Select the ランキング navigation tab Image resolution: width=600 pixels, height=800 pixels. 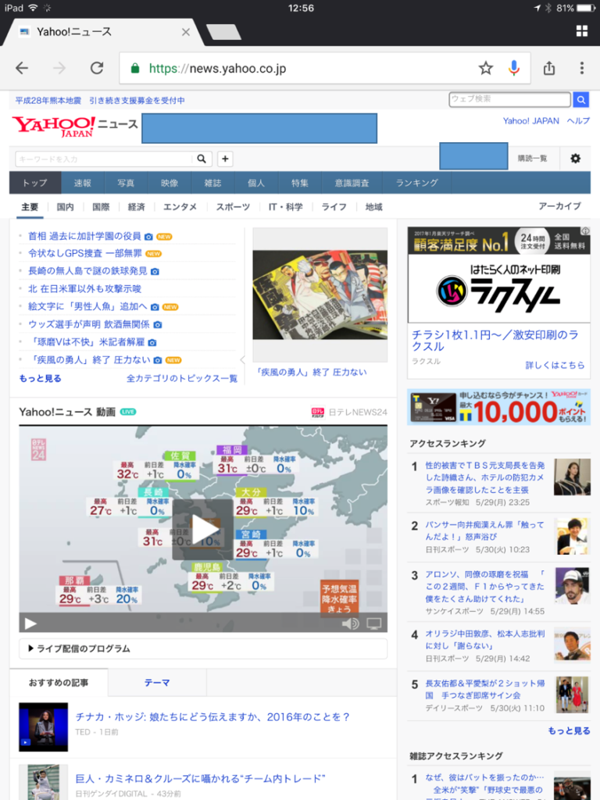click(x=417, y=183)
